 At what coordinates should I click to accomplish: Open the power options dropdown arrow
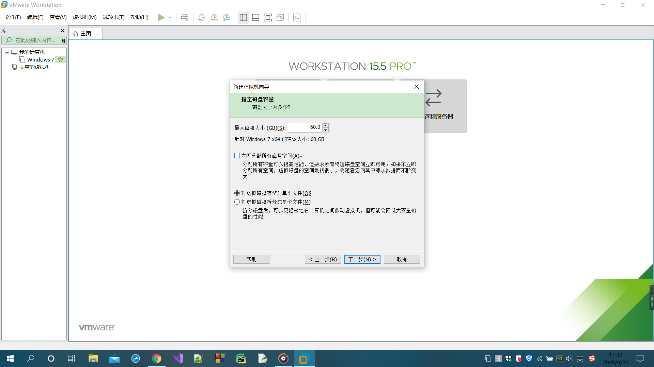[170, 18]
